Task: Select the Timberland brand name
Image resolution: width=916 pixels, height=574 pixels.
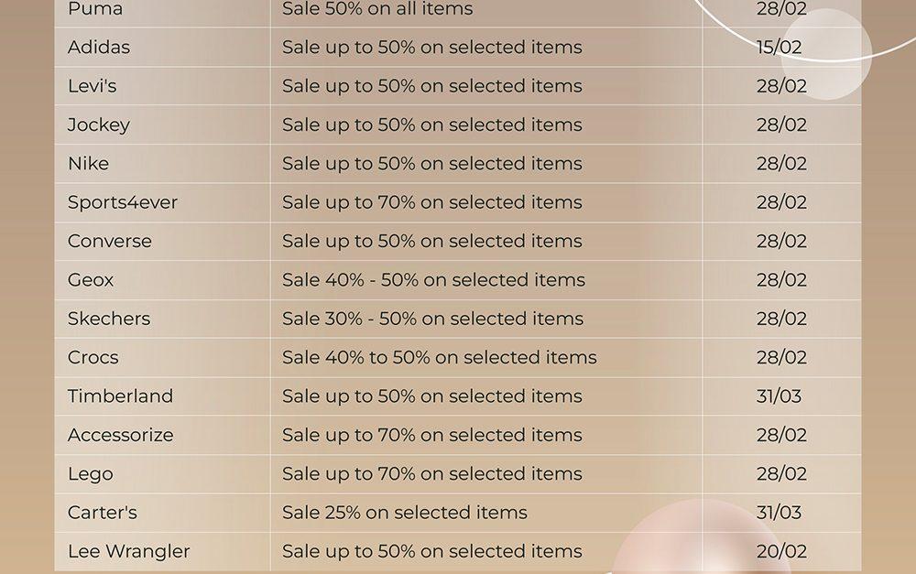Action: 120,395
